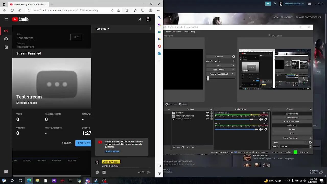
Task: Move source down with the arrow icon
Action: (193, 147)
